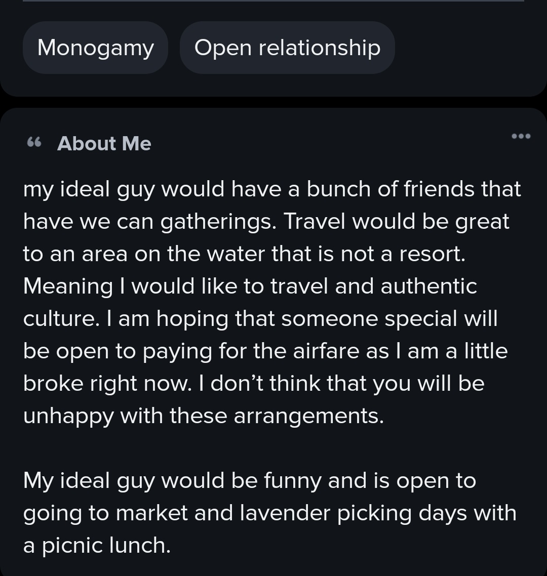Image resolution: width=547 pixels, height=576 pixels.
Task: Click the About Me heading
Action: coord(104,143)
